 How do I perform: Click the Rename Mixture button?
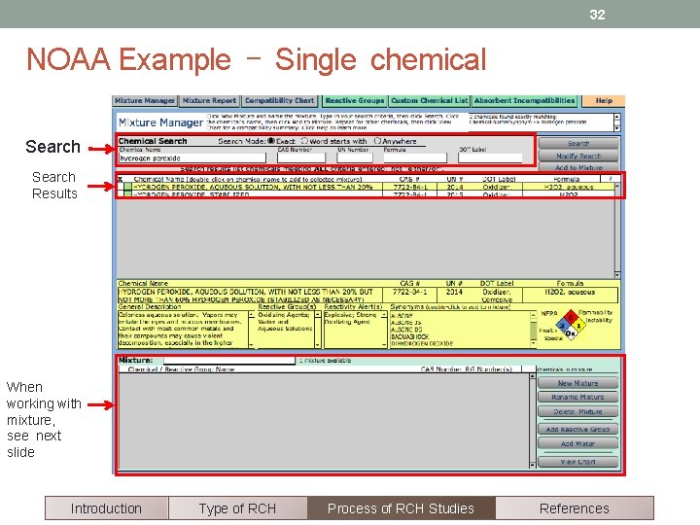[578, 397]
